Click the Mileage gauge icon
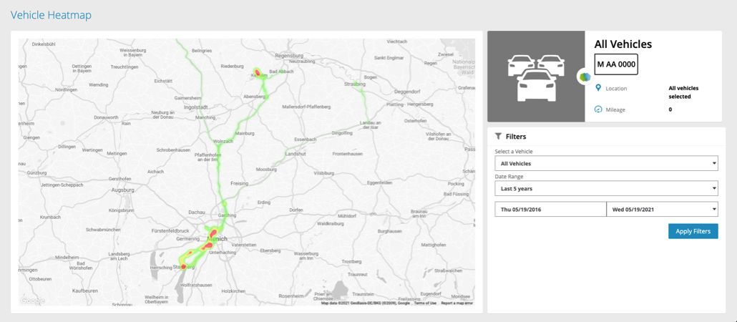 (598, 109)
